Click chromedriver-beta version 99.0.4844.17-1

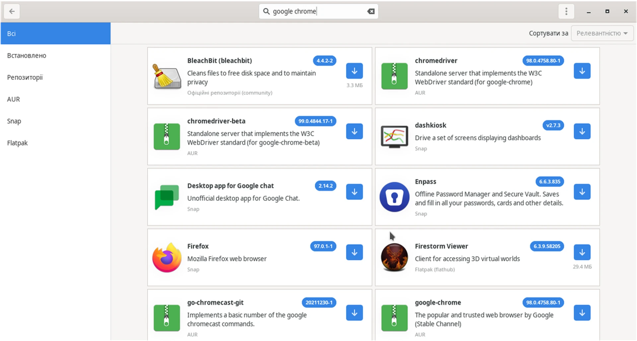click(316, 121)
